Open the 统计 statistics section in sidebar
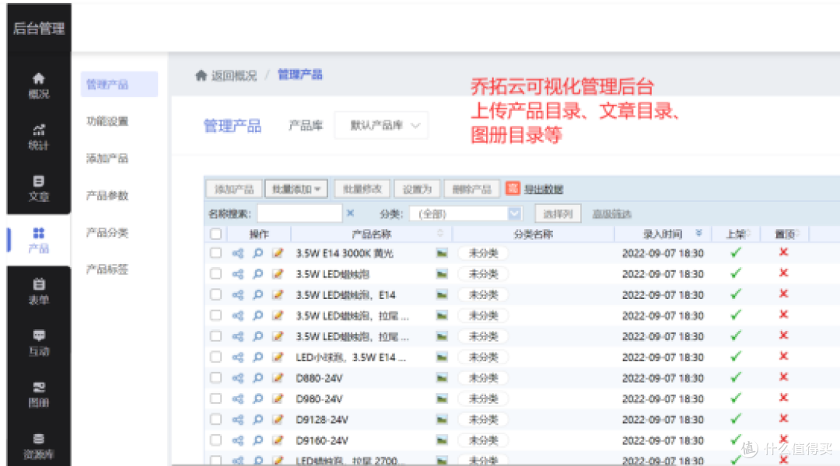This screenshot has width=840, height=466. point(39,137)
